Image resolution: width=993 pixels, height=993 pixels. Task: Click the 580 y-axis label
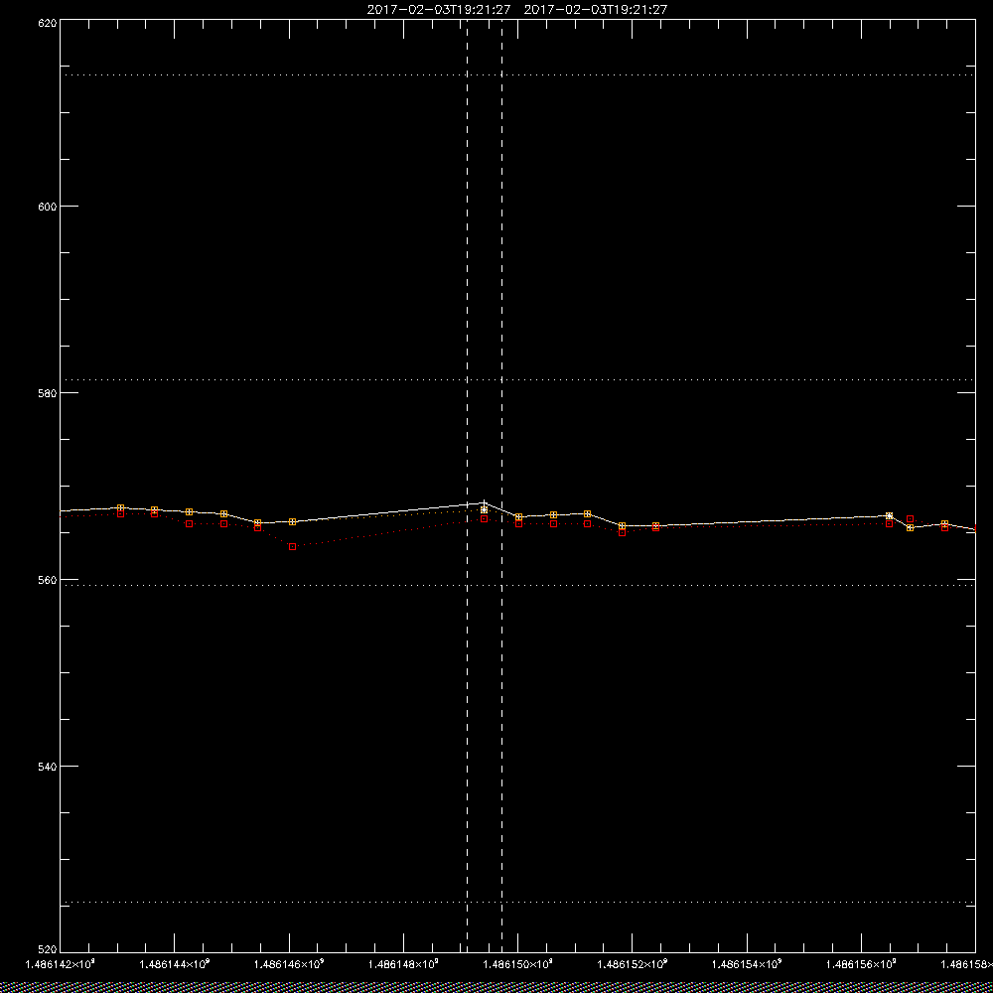[48, 392]
